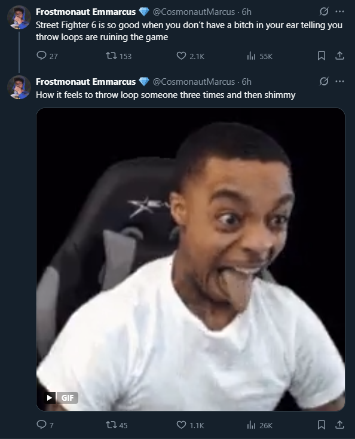Open the Frostmonaut Emmarcus display name on first tweet

click(x=85, y=12)
